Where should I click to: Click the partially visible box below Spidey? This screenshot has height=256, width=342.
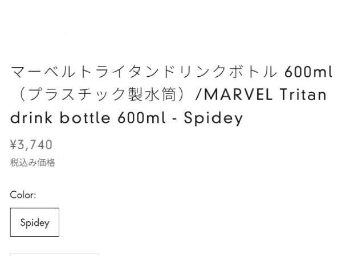click(x=54, y=254)
